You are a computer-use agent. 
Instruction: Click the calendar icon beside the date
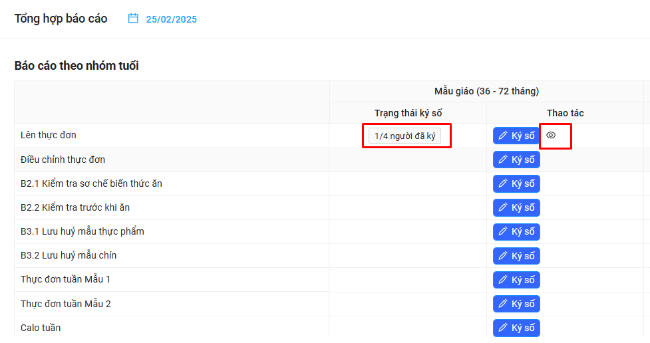click(133, 19)
